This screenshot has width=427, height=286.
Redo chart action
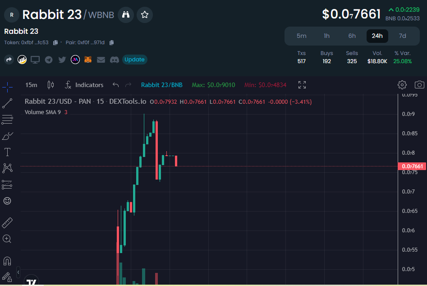(x=128, y=85)
